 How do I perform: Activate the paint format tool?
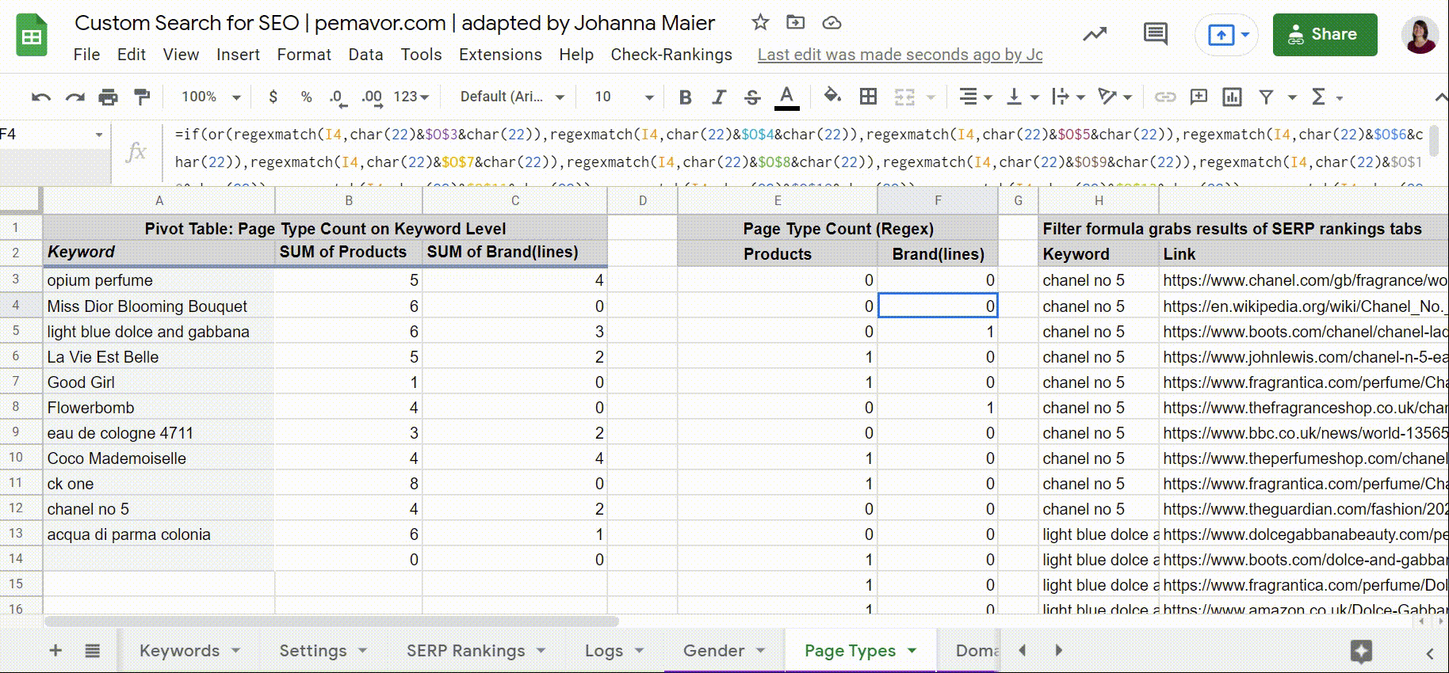point(142,97)
